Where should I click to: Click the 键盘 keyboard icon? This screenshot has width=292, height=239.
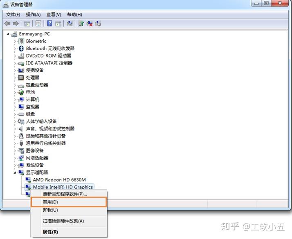pos(21,114)
